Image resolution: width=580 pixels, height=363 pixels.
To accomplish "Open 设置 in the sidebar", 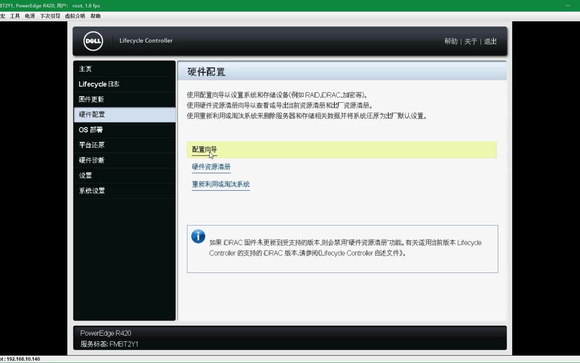I will [x=124, y=175].
